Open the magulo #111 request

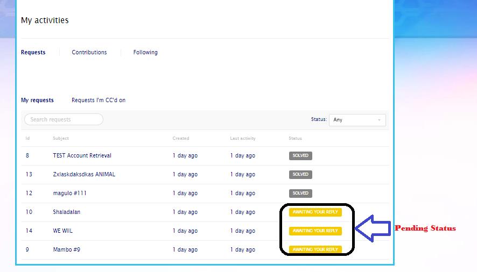point(69,193)
